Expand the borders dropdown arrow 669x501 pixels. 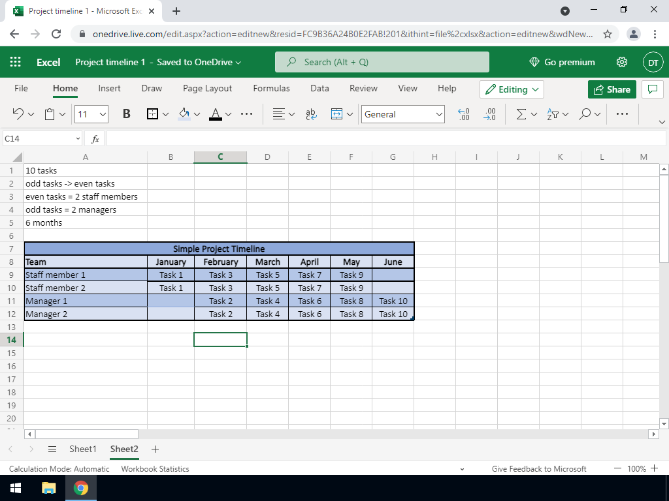point(165,114)
